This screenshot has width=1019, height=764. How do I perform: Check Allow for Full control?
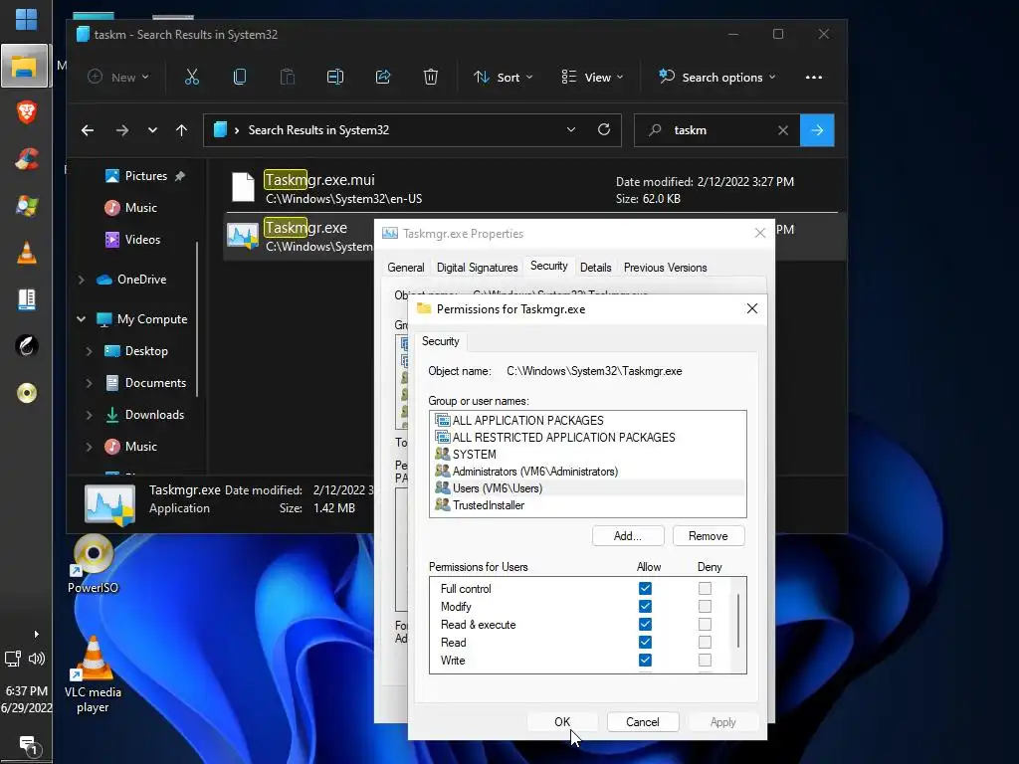(x=645, y=589)
